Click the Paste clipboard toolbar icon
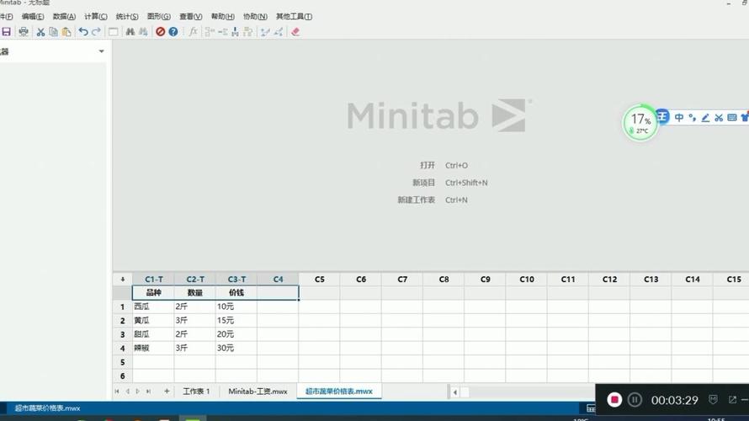Screen dimensions: 749x421 coord(66,31)
